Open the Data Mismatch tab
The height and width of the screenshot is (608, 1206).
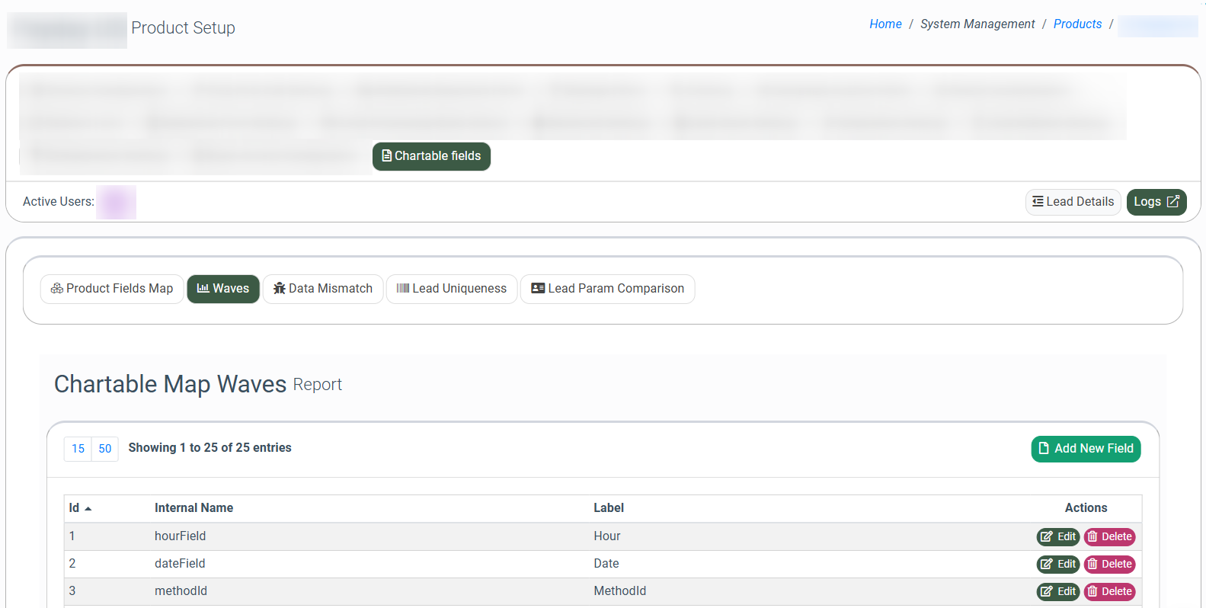323,289
